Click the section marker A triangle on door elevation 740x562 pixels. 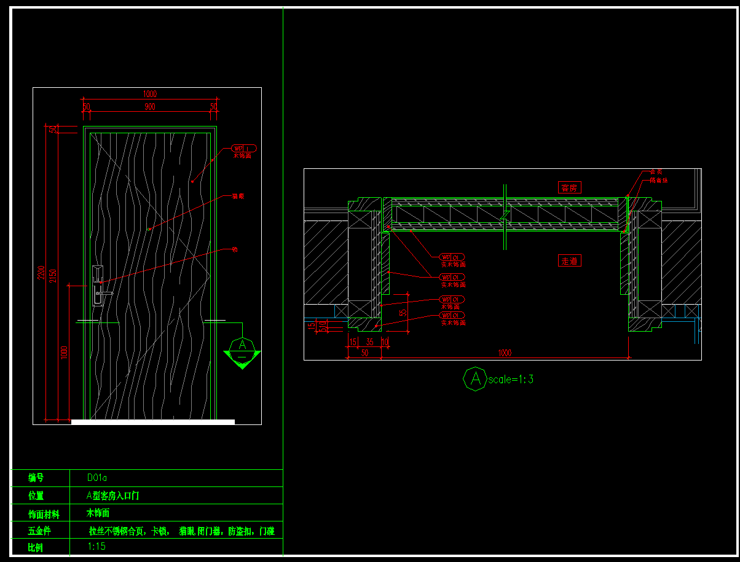pos(242,353)
